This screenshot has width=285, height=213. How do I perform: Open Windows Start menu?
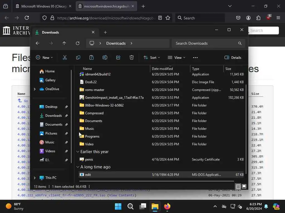coord(118,206)
